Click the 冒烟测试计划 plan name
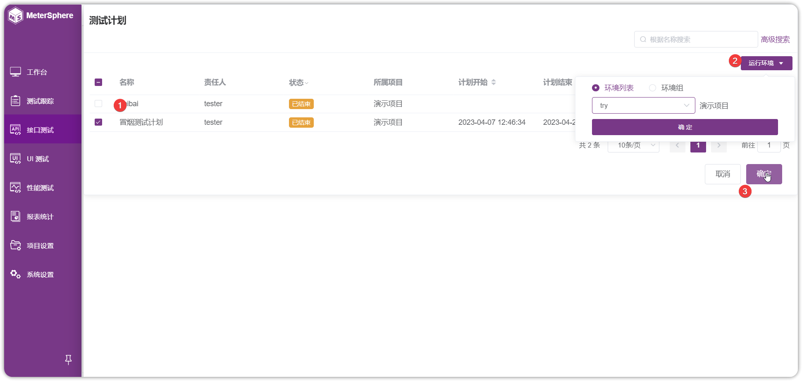This screenshot has height=381, width=802. coord(141,122)
